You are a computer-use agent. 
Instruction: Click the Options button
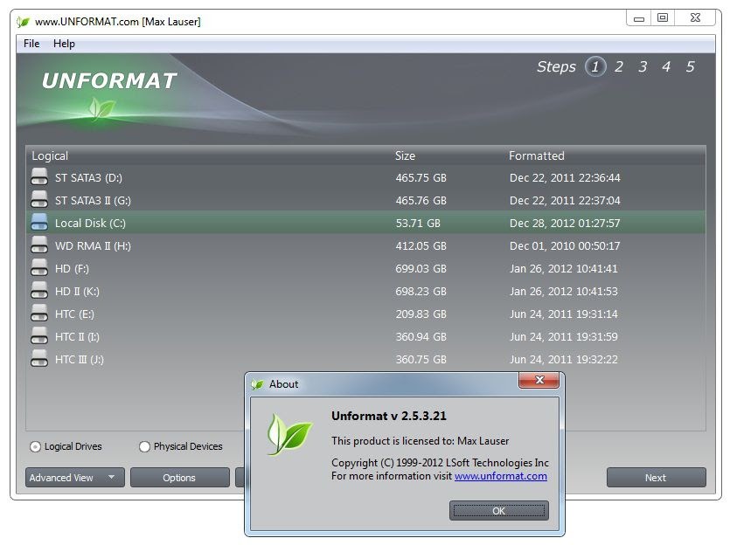click(x=180, y=478)
